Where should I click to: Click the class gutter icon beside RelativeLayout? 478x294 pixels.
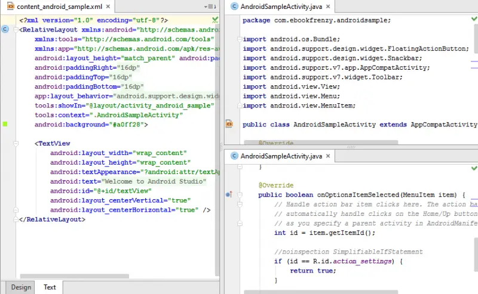5,29
